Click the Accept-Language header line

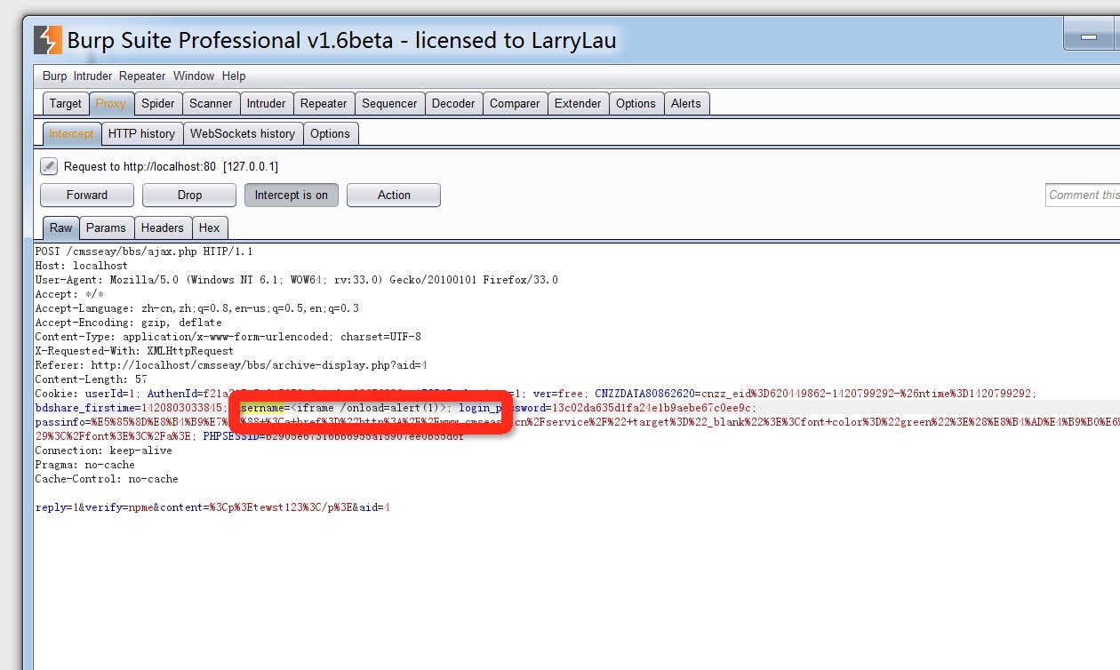(x=197, y=308)
